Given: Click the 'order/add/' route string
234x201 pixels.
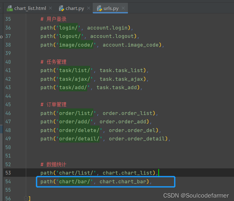Looking at the screenshot, I should point(74,121).
